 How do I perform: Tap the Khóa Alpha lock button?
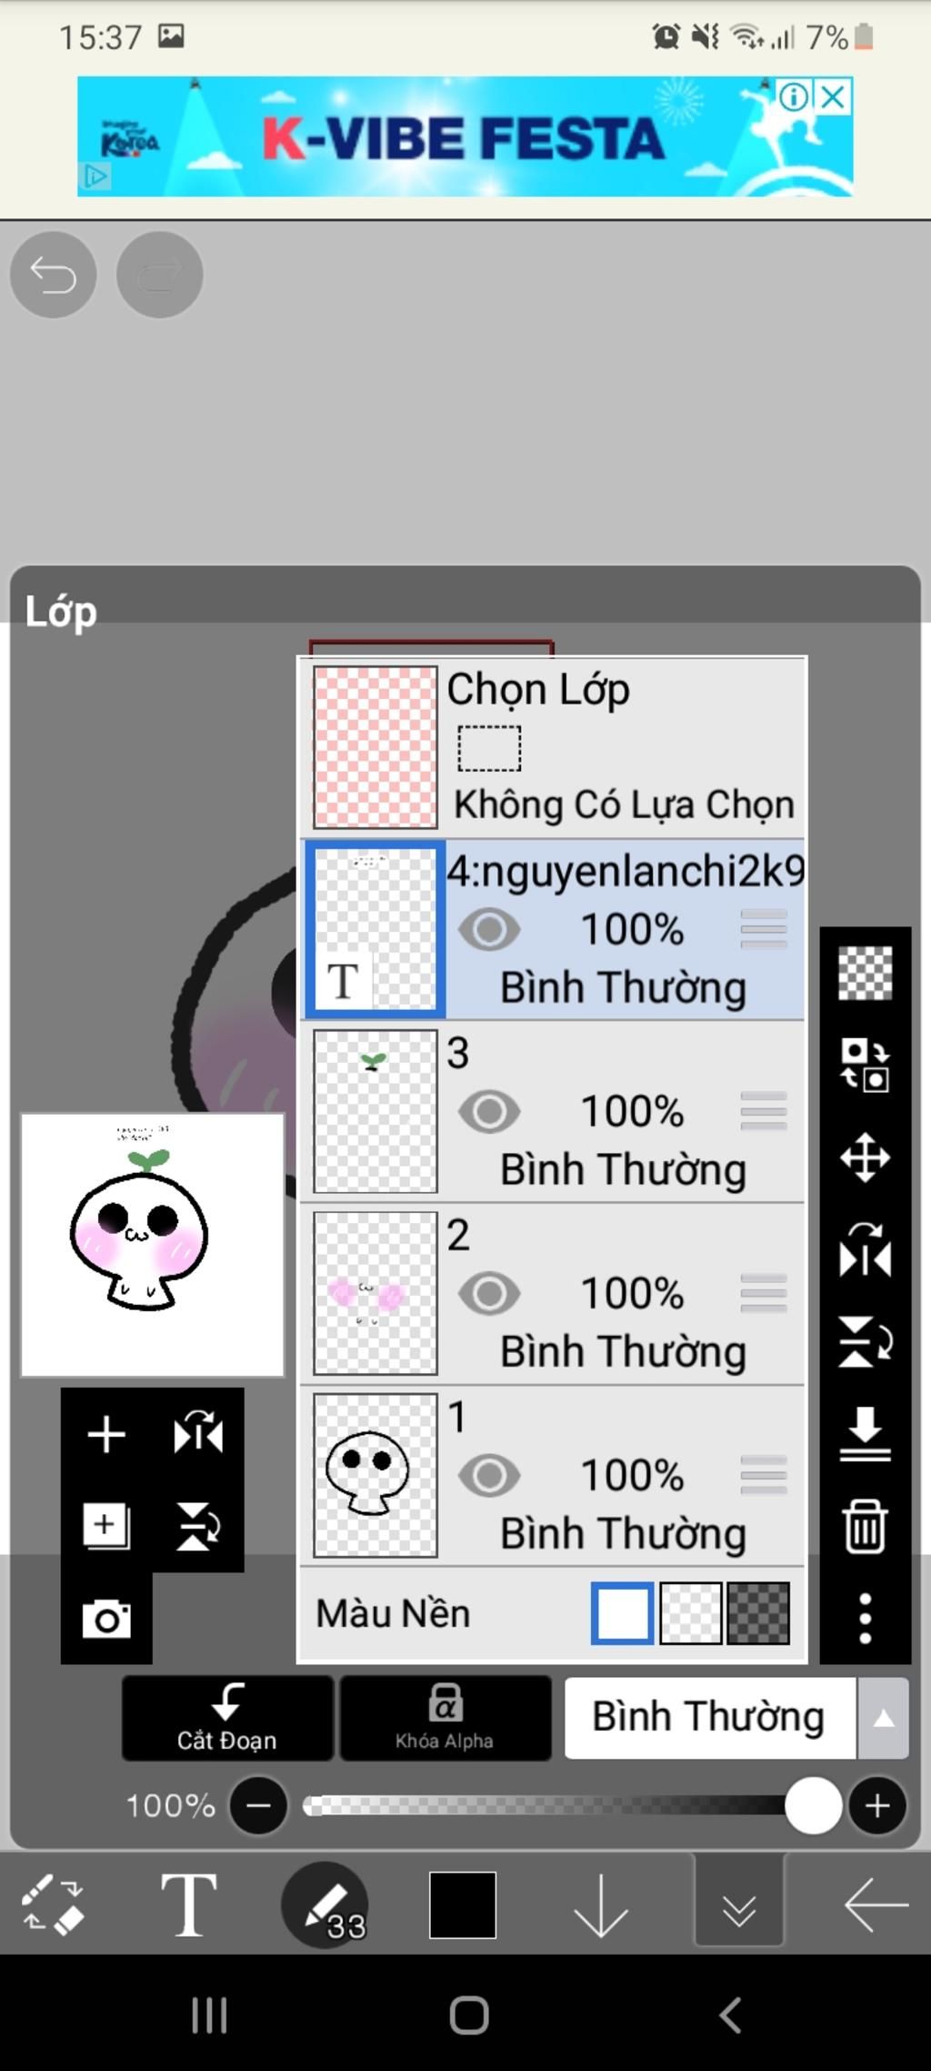click(x=445, y=1718)
